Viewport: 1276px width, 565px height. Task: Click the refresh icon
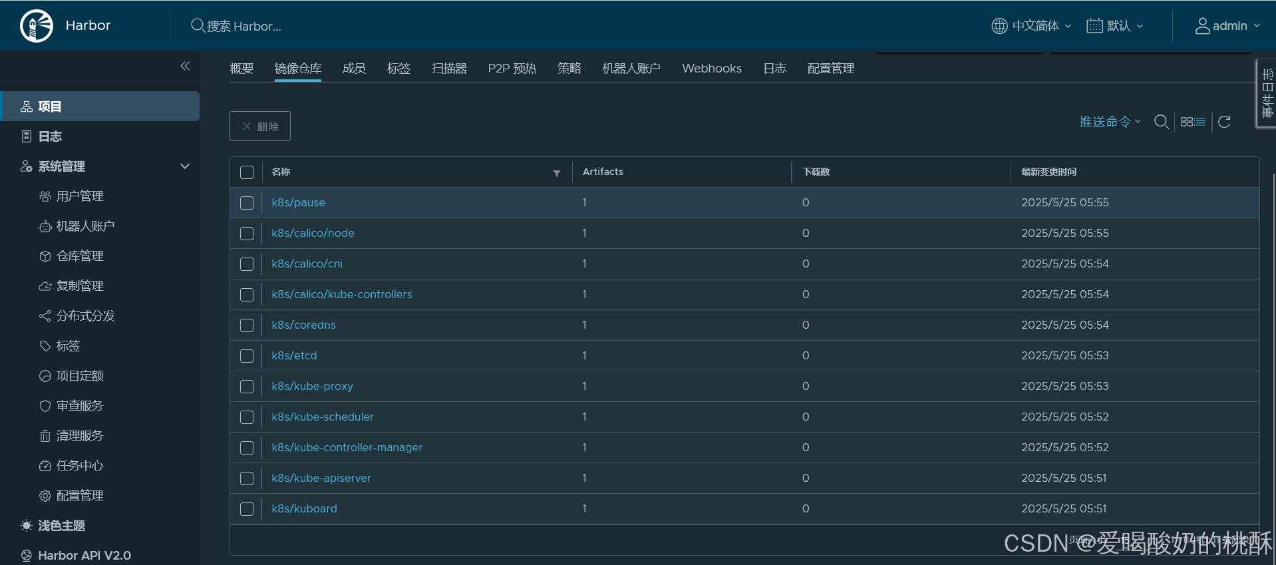coord(1224,122)
